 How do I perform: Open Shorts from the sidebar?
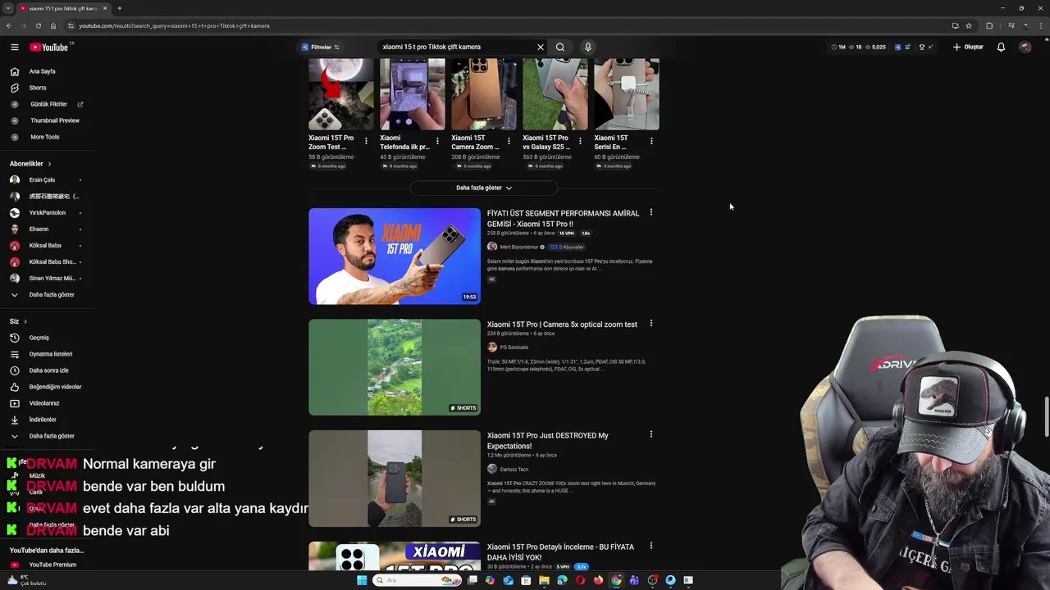point(38,88)
